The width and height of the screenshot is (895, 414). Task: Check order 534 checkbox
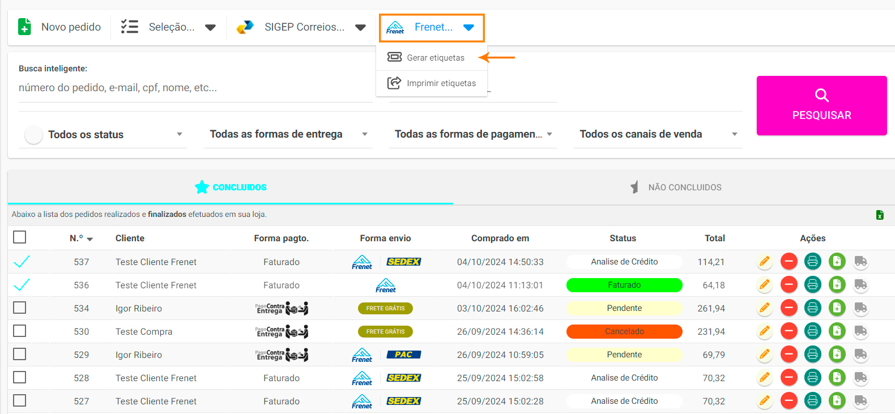(x=20, y=308)
